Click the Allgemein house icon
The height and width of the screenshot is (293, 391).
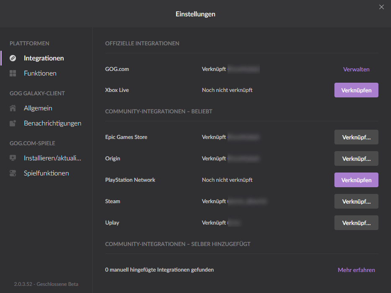(13, 108)
